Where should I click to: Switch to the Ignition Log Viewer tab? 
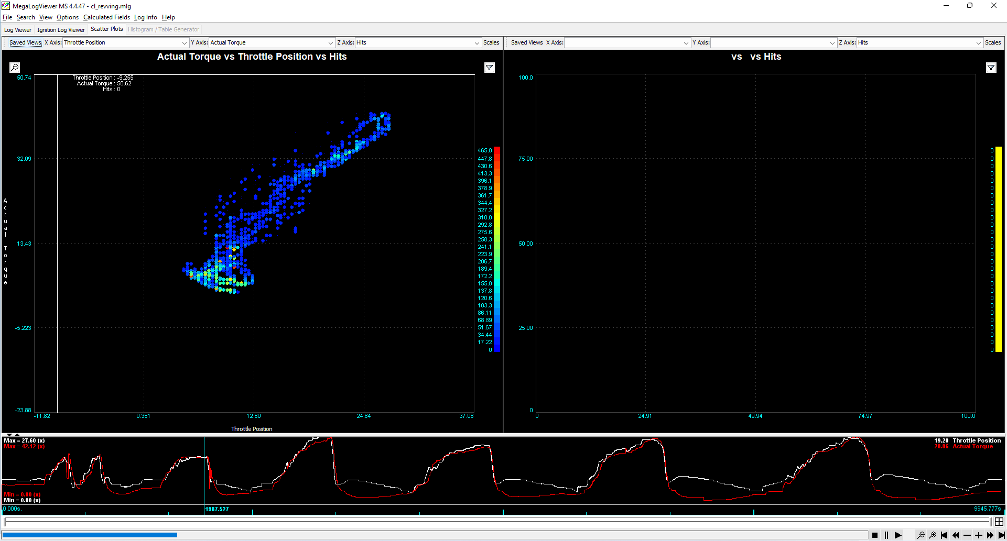[x=61, y=30]
